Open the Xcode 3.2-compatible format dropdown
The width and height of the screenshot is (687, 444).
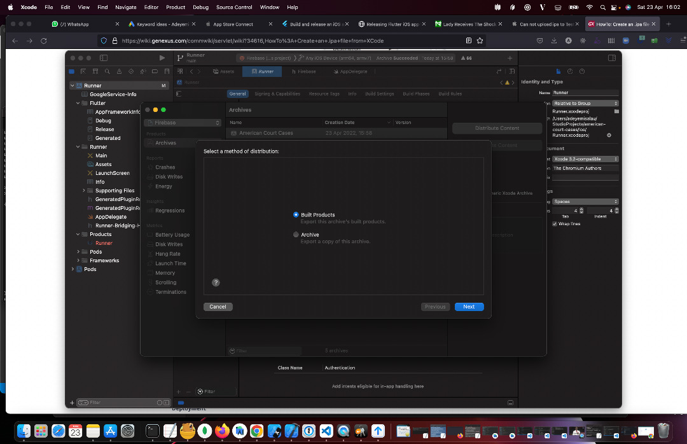[x=585, y=158]
